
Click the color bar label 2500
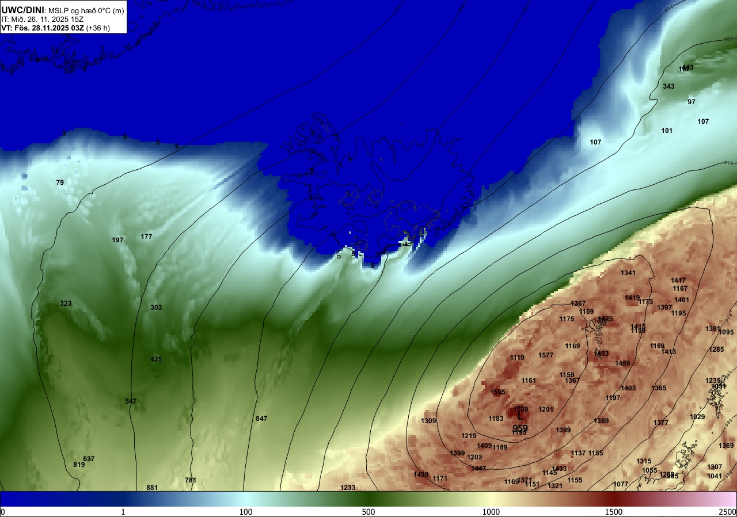pyautogui.click(x=728, y=512)
